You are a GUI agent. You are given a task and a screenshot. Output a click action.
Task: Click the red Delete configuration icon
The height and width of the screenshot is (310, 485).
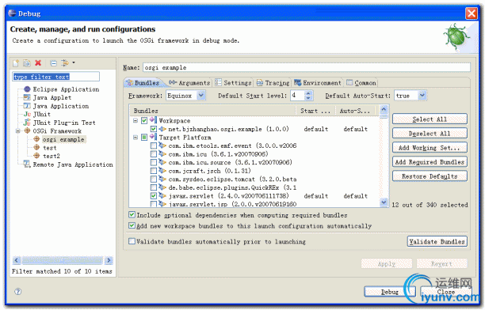point(38,63)
